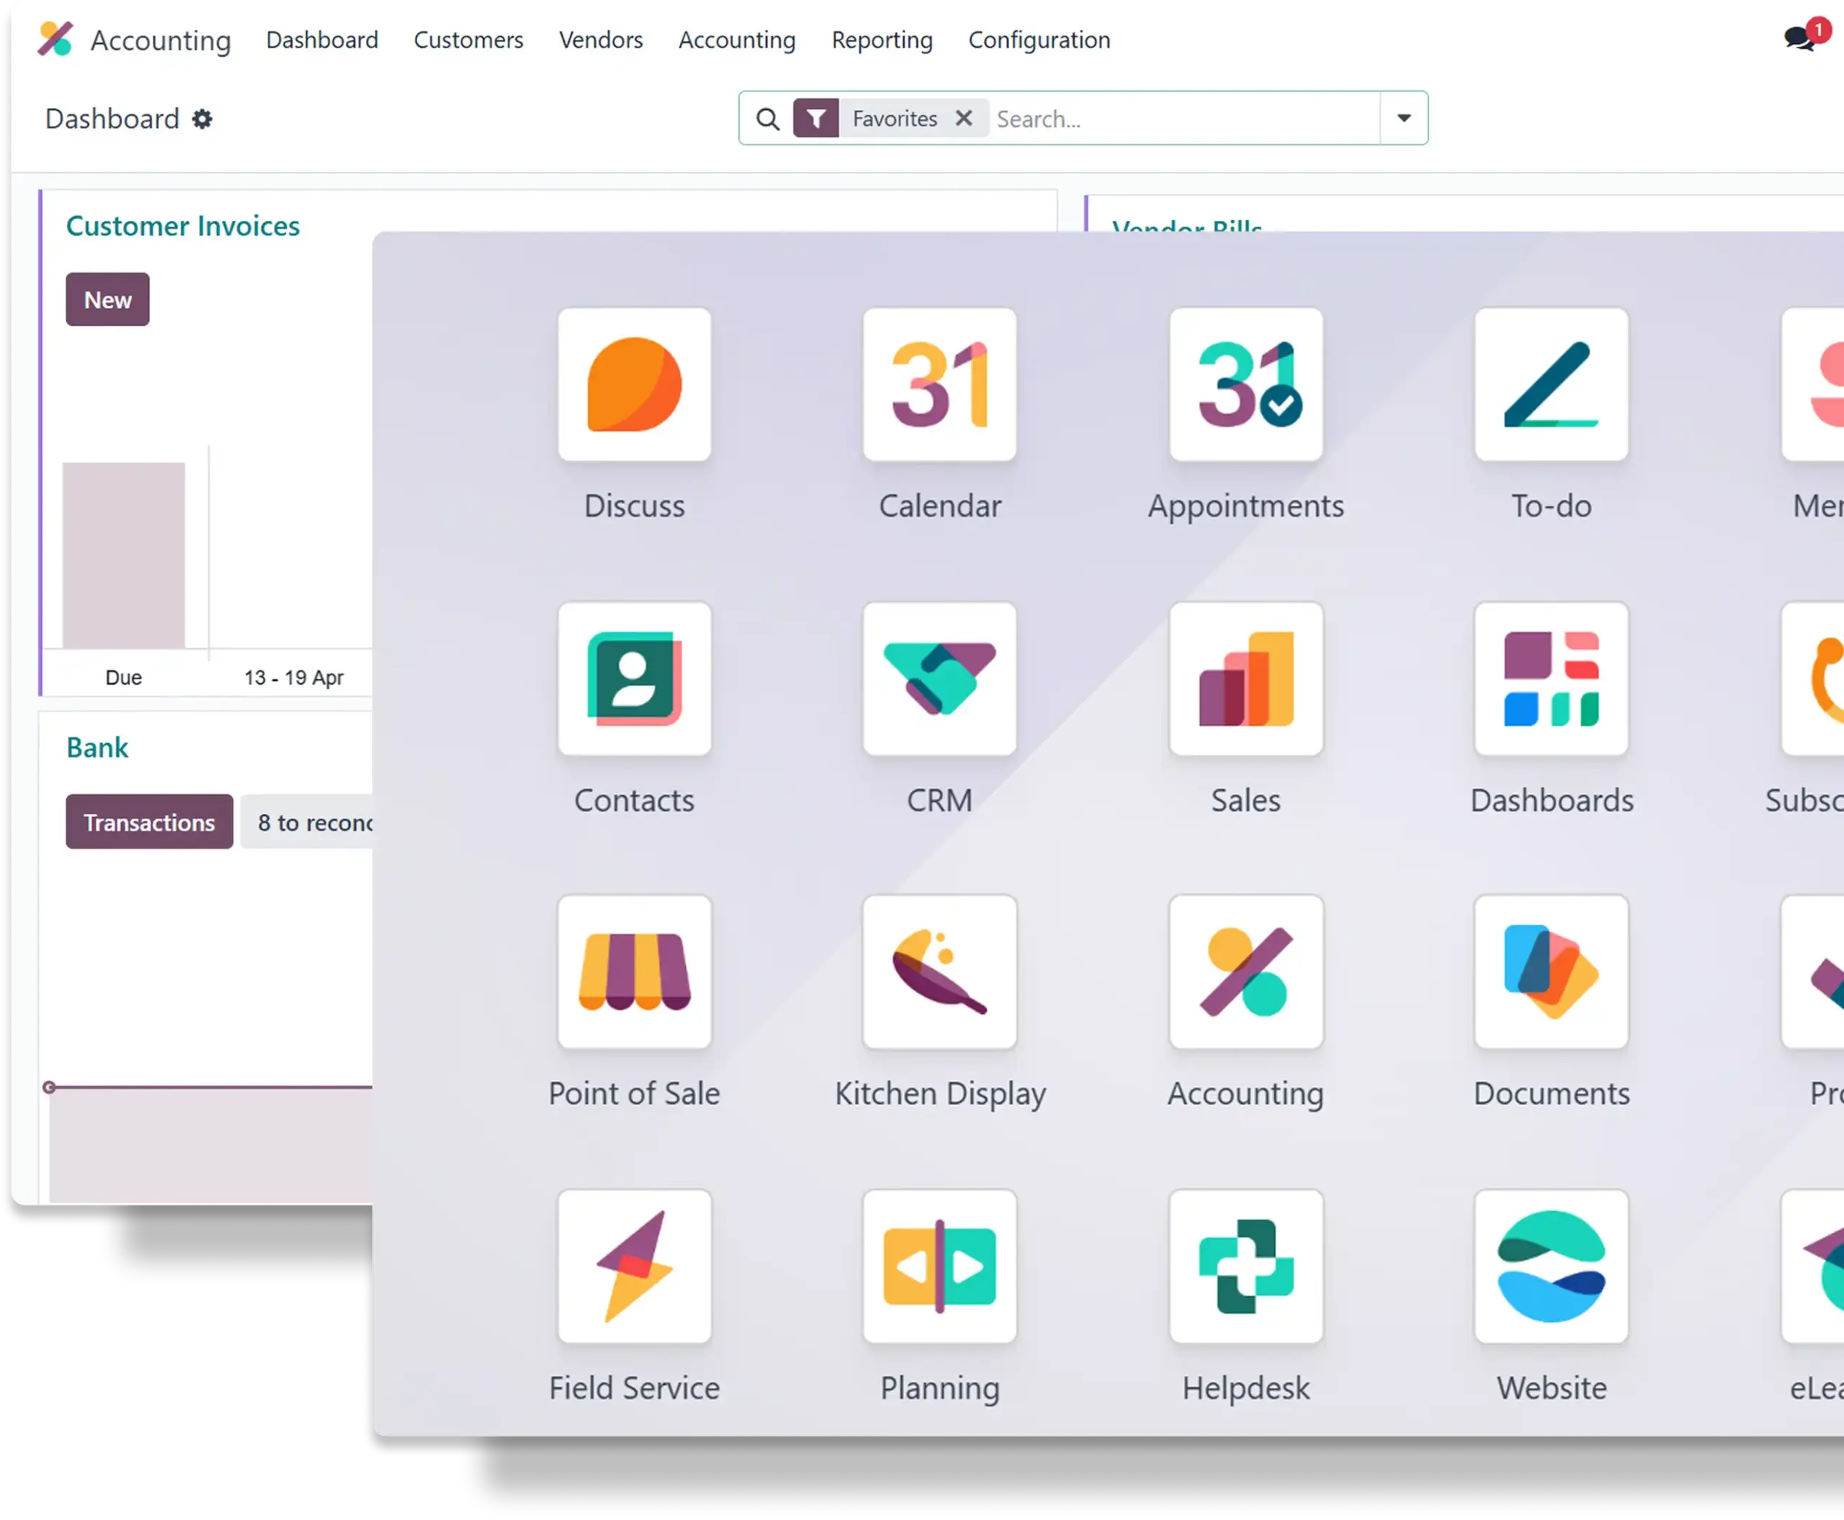Launch the Field Service app
The width and height of the screenshot is (1844, 1520).
[x=634, y=1266]
